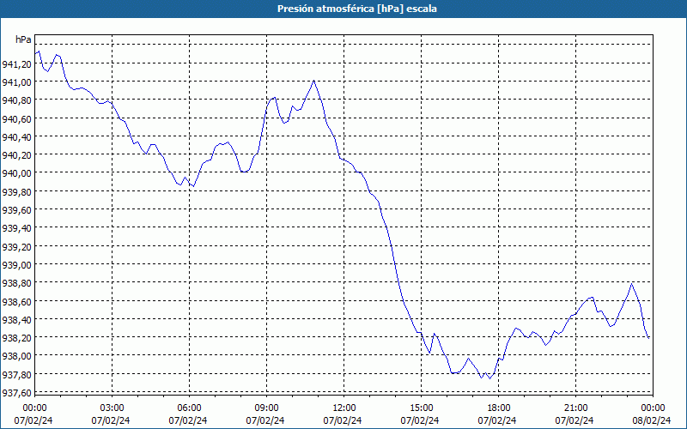The height and width of the screenshot is (429, 687).
Task: Click the "hPa" unit label on axis
Action: pos(24,39)
